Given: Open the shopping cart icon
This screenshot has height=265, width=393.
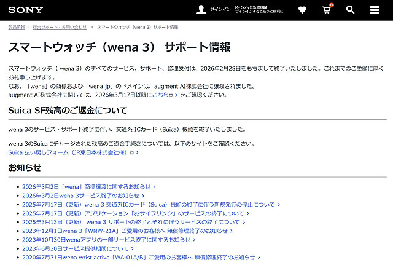Looking at the screenshot, I should coord(327,10).
